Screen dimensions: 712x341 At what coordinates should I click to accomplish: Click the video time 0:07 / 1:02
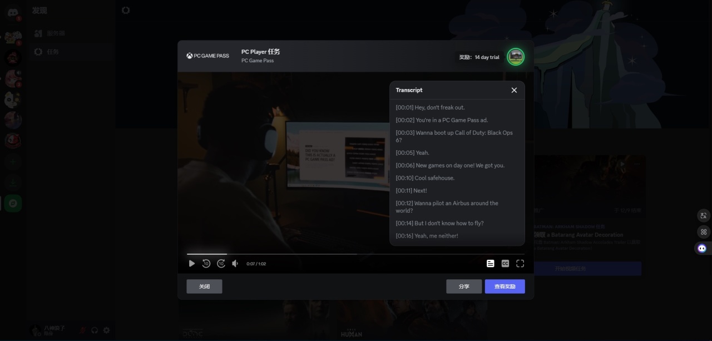click(x=256, y=264)
